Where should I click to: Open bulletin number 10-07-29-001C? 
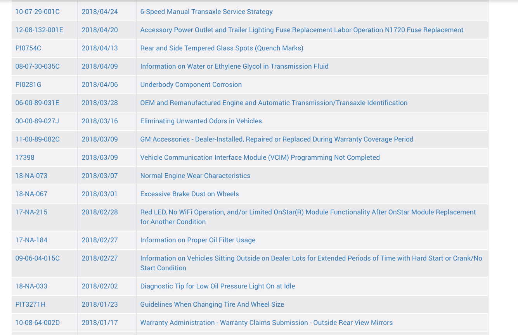pyautogui.click(x=37, y=12)
